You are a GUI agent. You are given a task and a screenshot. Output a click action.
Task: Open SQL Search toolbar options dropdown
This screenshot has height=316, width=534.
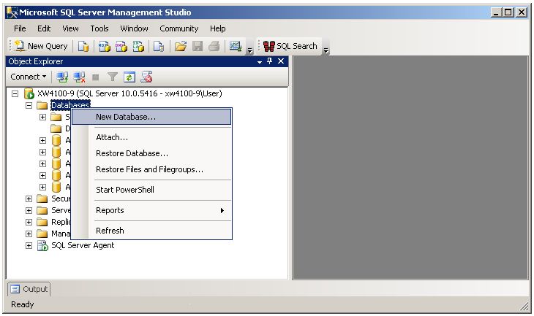pyautogui.click(x=326, y=50)
